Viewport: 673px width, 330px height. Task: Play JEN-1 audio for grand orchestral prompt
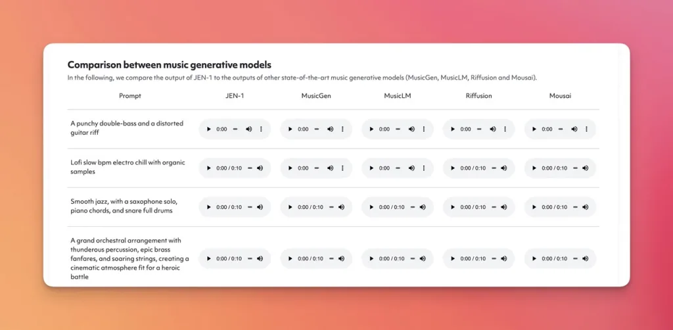click(x=209, y=259)
